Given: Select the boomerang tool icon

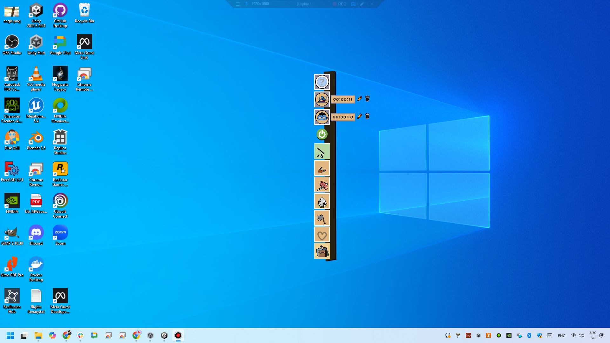Looking at the screenshot, I should coord(322,168).
